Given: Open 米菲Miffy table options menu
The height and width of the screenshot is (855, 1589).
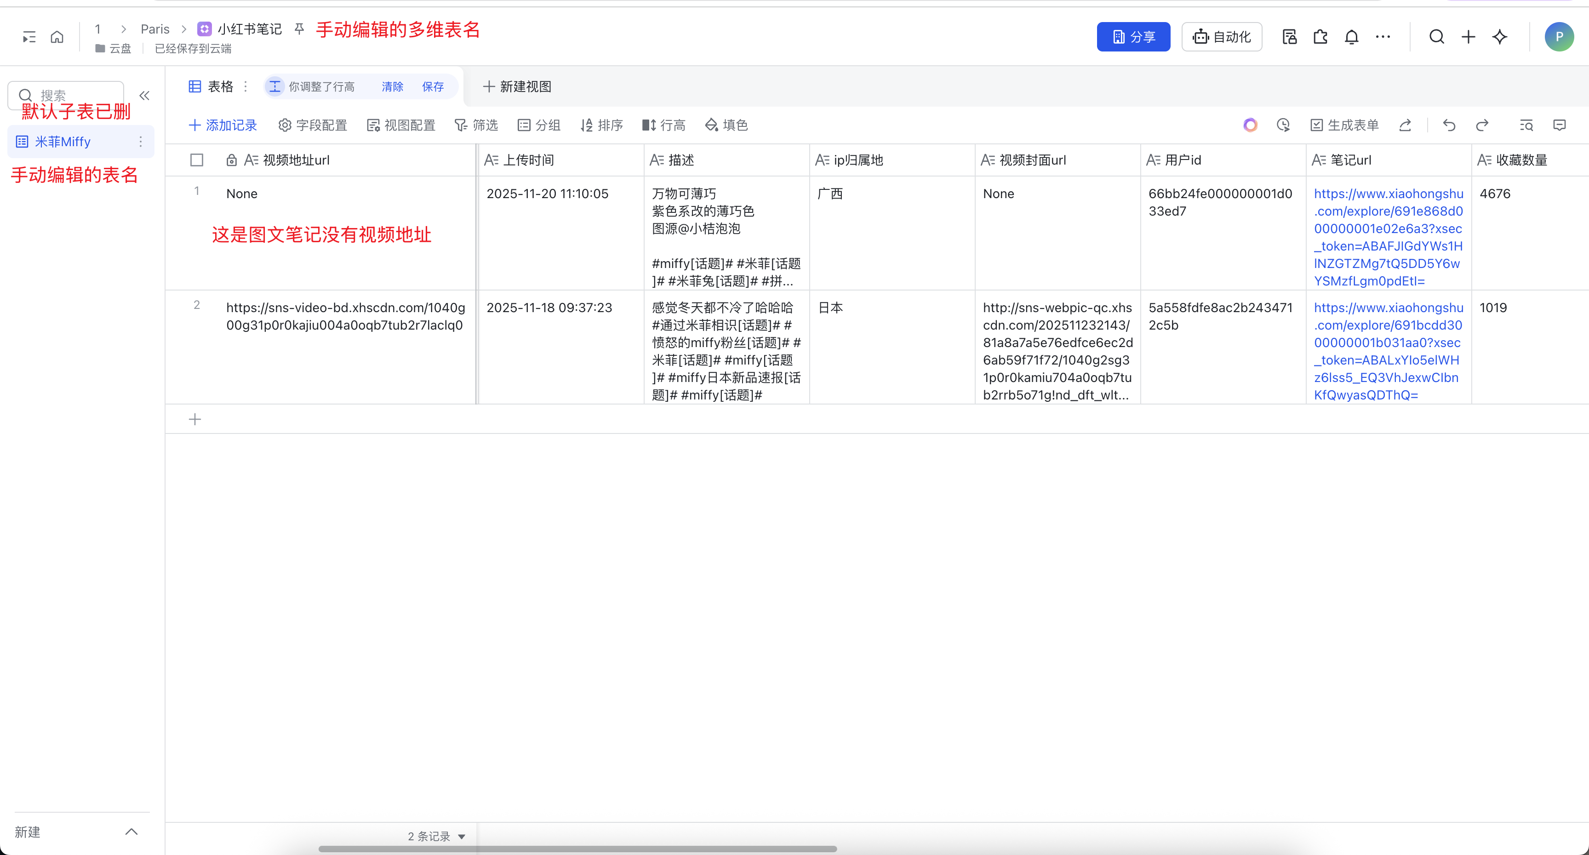Looking at the screenshot, I should 141,142.
